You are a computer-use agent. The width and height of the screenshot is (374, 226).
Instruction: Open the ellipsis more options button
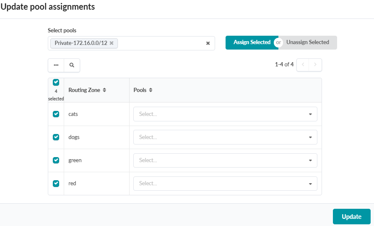coord(56,65)
